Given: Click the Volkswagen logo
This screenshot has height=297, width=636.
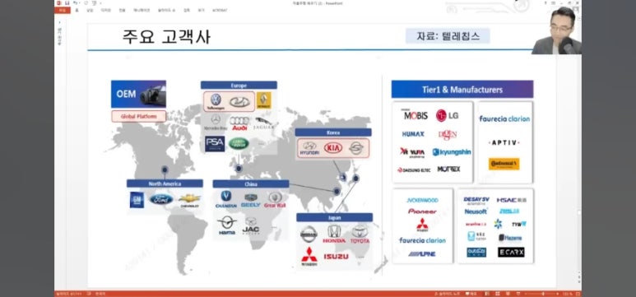Looking at the screenshot, I should tap(216, 102).
